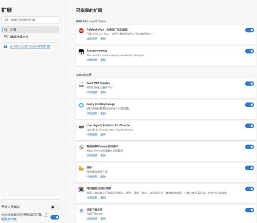Disable Foxit PDF Creator extension

coord(249,84)
